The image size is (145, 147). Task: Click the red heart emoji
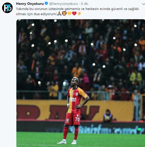pyautogui.click(x=74, y=14)
